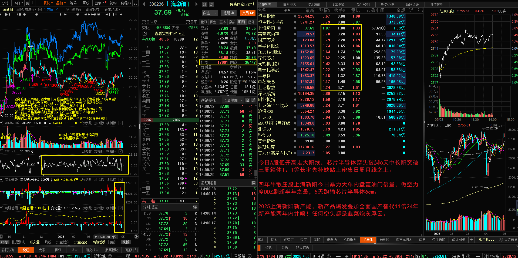This screenshot has width=518, height=258.
Task: Click the 详 detail icon in 逐笔明细
Action: pyautogui.click(x=253, y=183)
